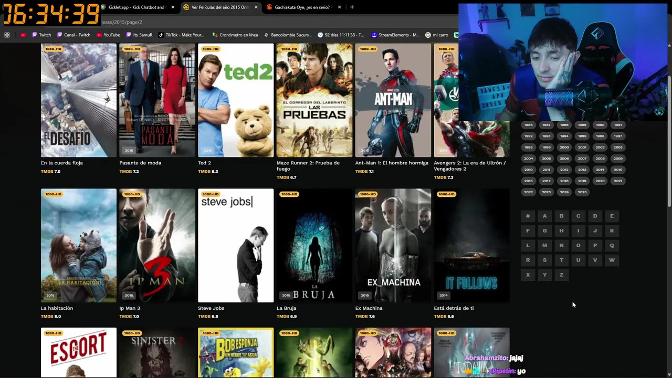Open the La Bruja poster
This screenshot has height=378, width=672.
tap(314, 246)
